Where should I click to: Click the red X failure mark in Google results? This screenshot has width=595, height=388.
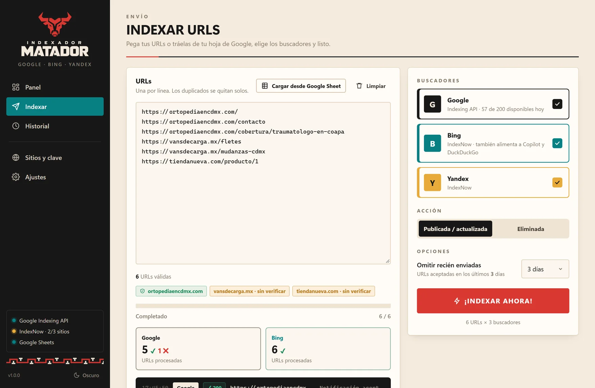tap(166, 351)
